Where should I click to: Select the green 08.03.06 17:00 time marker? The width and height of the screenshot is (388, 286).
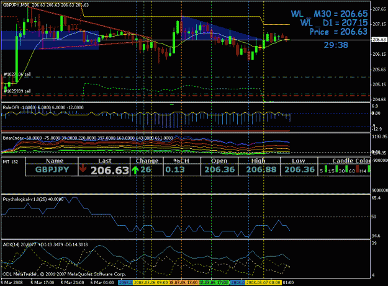[x=214, y=282]
